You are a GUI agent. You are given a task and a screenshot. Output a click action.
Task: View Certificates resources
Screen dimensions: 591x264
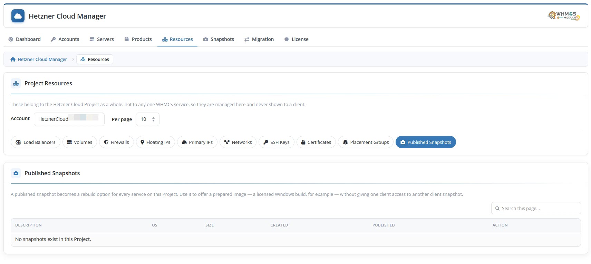[316, 142]
